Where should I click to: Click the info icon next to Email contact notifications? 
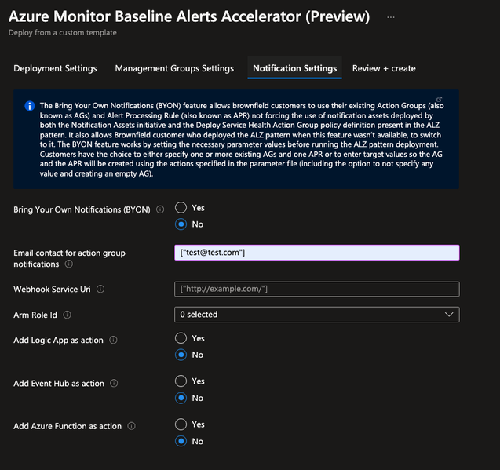[x=69, y=264]
